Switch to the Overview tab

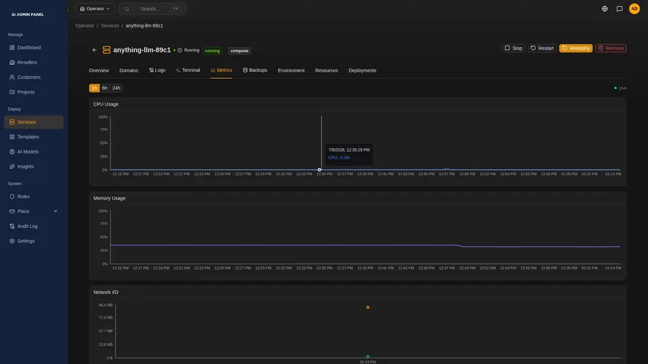coord(99,71)
